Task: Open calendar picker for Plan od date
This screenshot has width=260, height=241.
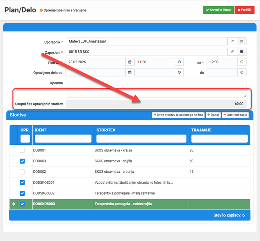Action: pyautogui.click(x=130, y=62)
